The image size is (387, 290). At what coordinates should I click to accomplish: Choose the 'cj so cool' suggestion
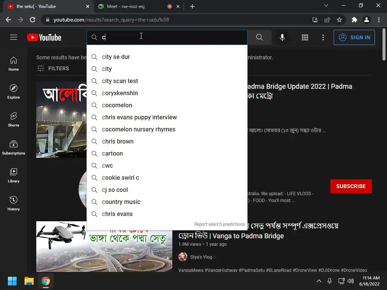(x=167, y=190)
